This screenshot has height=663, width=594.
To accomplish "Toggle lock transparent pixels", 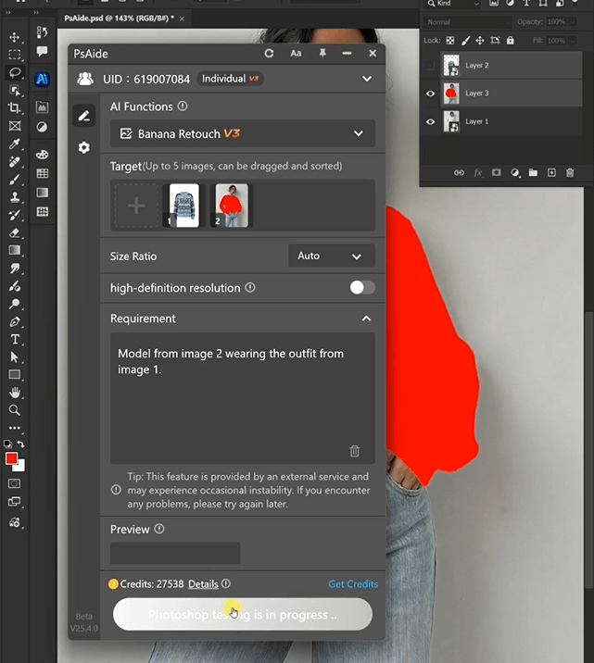I will (x=450, y=41).
